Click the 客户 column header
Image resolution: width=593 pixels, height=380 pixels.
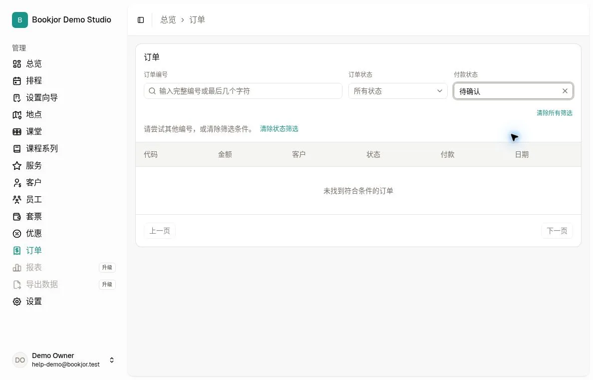(299, 154)
